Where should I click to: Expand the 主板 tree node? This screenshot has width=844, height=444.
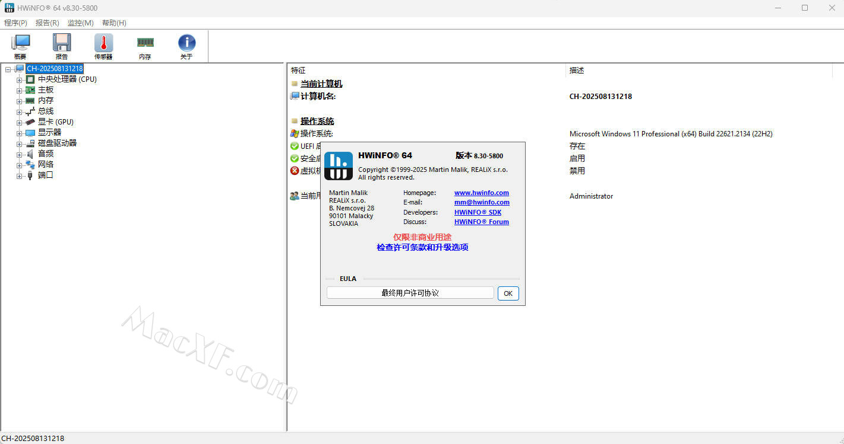20,91
